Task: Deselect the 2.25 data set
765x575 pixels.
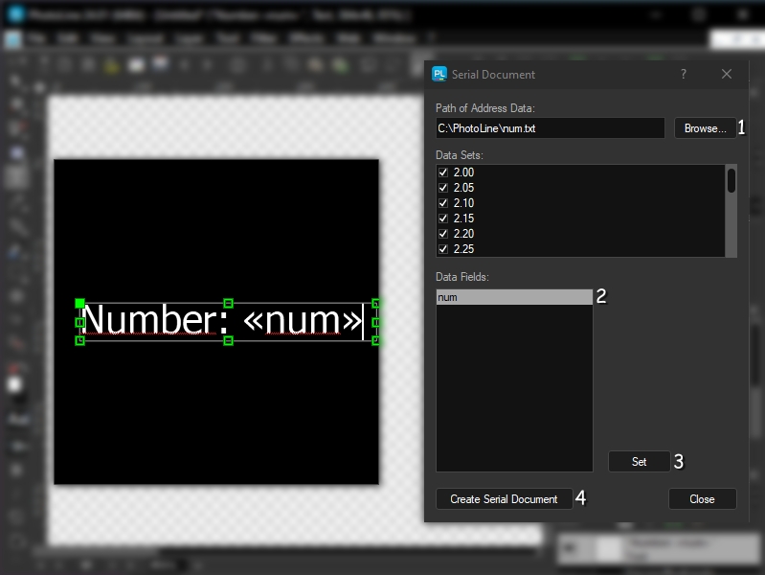Action: click(443, 249)
